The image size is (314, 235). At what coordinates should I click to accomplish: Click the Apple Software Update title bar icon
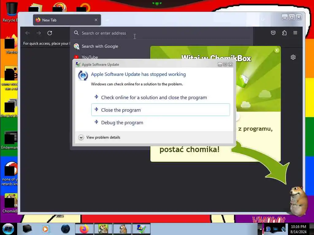pos(78,64)
